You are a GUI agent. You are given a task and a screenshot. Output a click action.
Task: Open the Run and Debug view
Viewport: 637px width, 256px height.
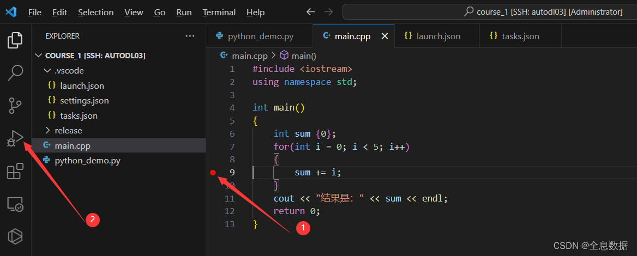point(15,139)
